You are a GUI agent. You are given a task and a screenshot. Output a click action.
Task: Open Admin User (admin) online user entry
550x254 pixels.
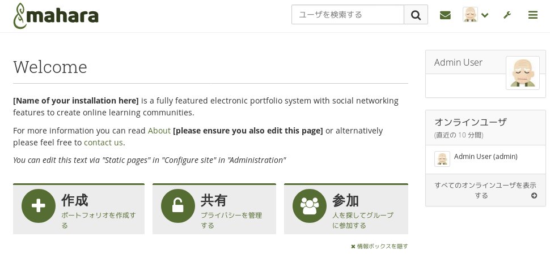tap(485, 156)
